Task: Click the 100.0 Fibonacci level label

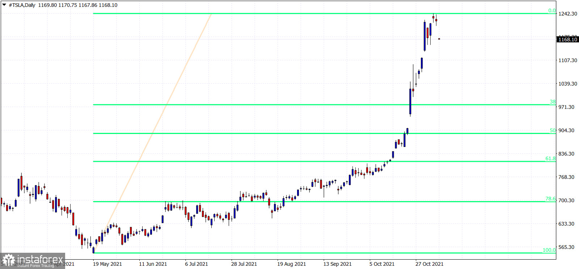Action: pos(549,250)
